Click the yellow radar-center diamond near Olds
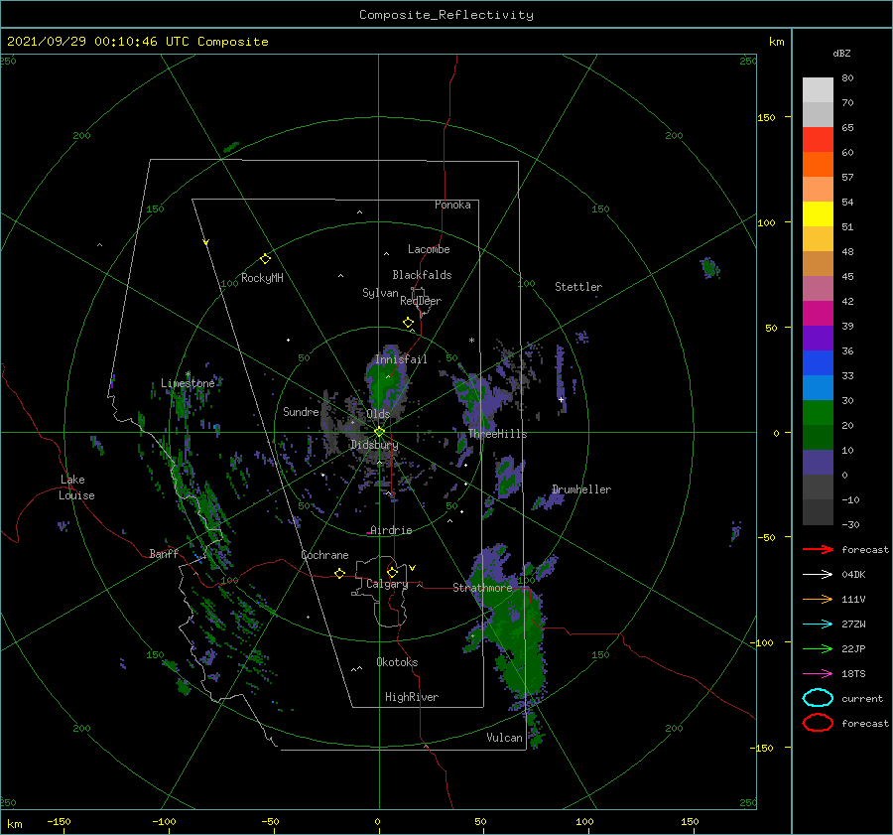 [x=379, y=432]
